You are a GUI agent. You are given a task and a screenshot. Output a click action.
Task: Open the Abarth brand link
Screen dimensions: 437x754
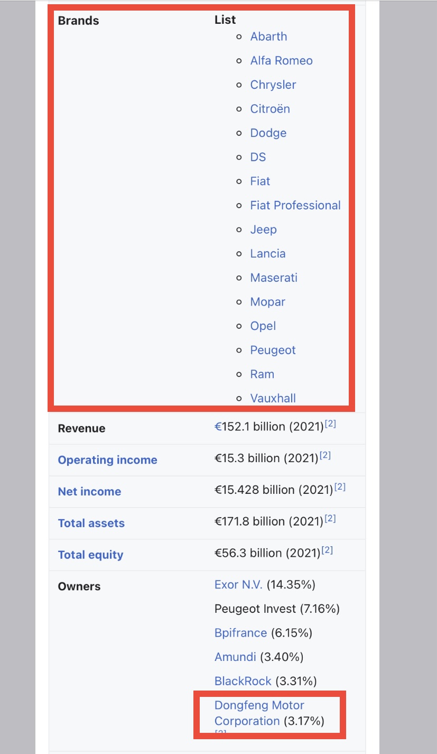268,36
